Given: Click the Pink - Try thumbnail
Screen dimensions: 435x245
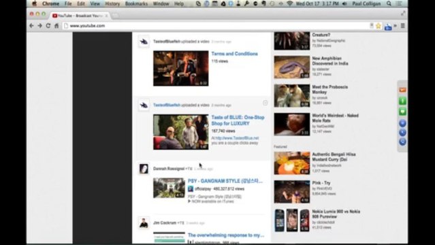Looking at the screenshot, I should click(292, 192).
